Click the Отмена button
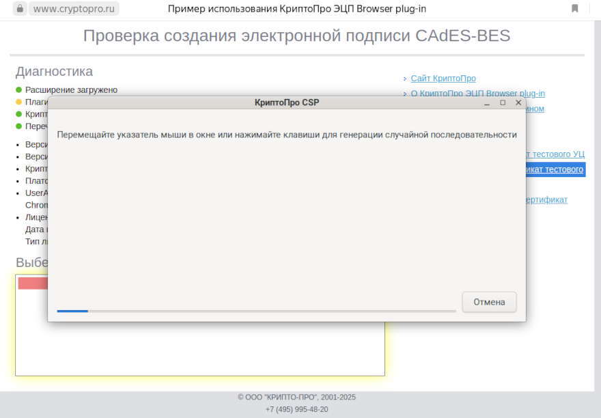Image resolution: width=601 pixels, height=418 pixels. point(489,302)
